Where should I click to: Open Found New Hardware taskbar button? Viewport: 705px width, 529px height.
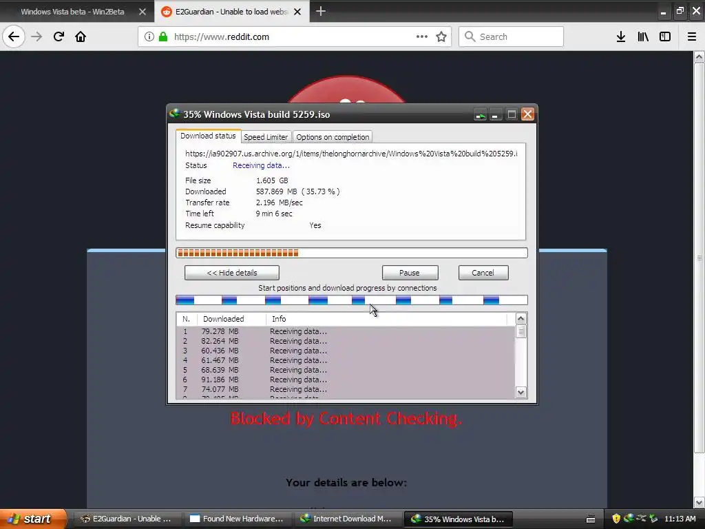point(237,519)
